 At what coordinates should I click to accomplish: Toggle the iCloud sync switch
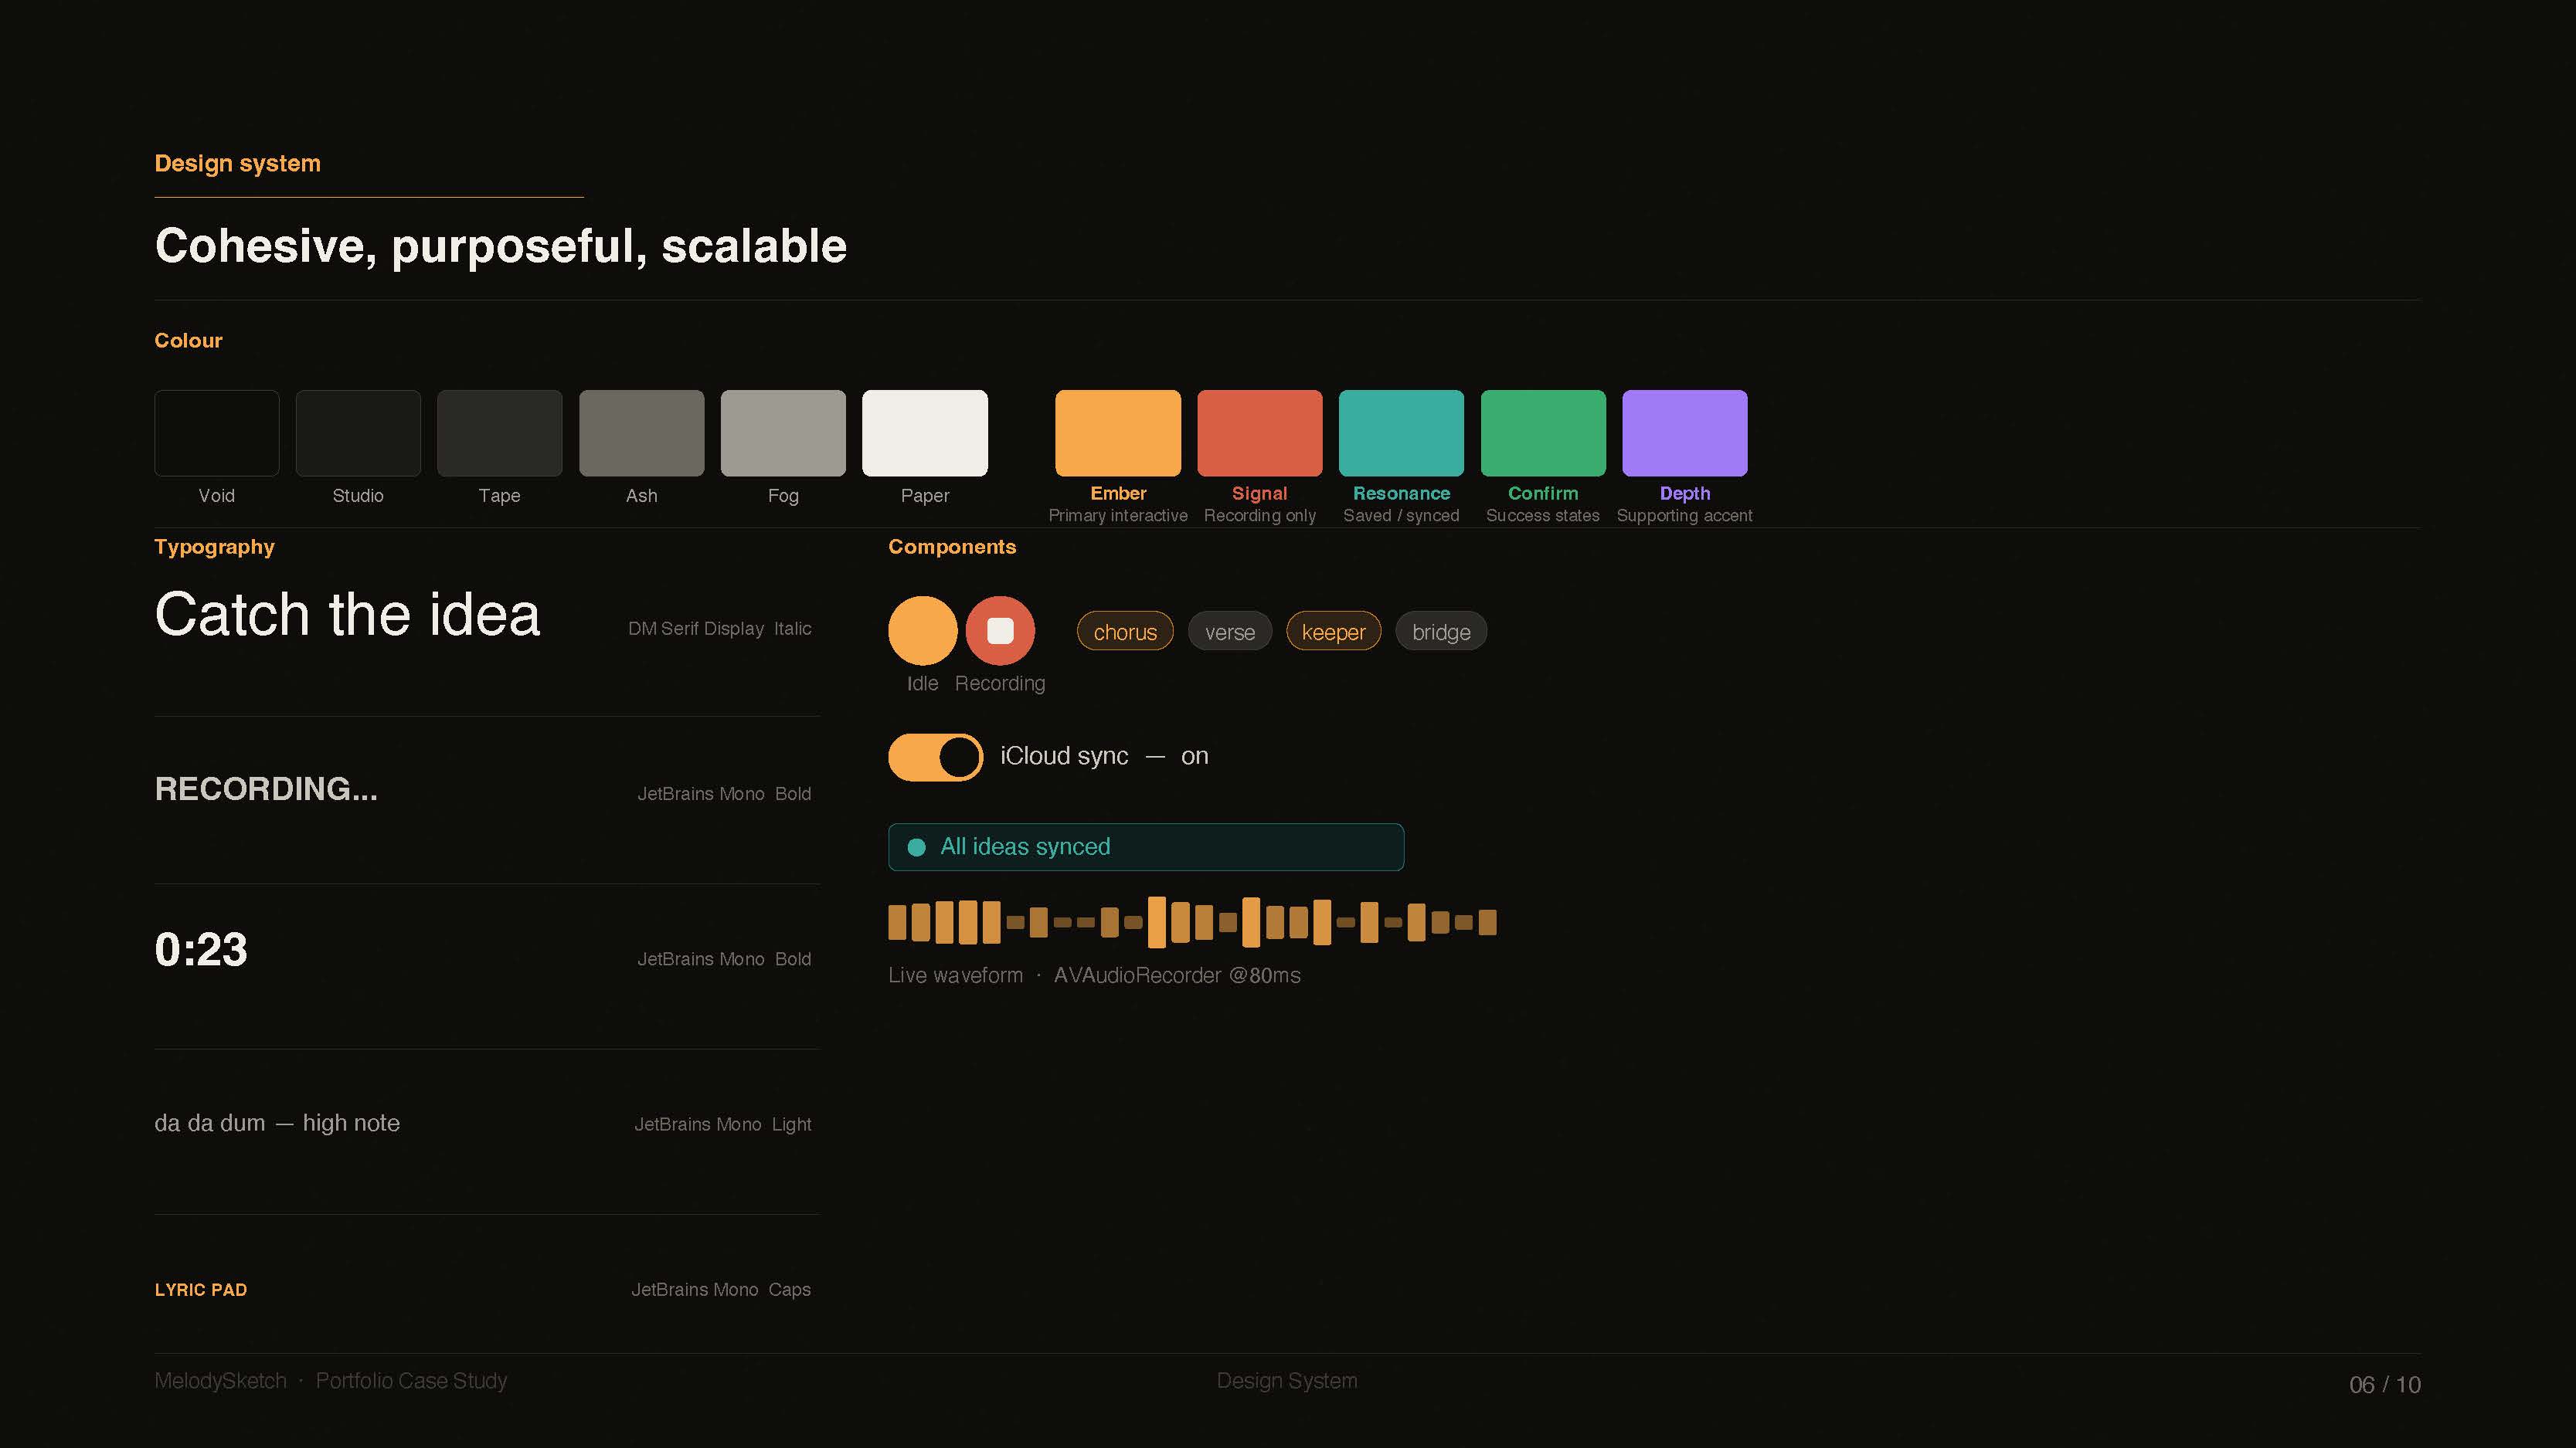click(935, 757)
